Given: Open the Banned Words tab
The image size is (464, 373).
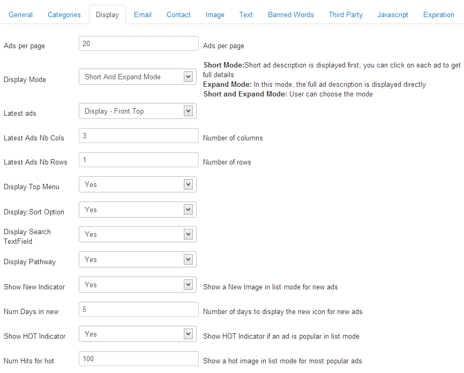Looking at the screenshot, I should [290, 15].
